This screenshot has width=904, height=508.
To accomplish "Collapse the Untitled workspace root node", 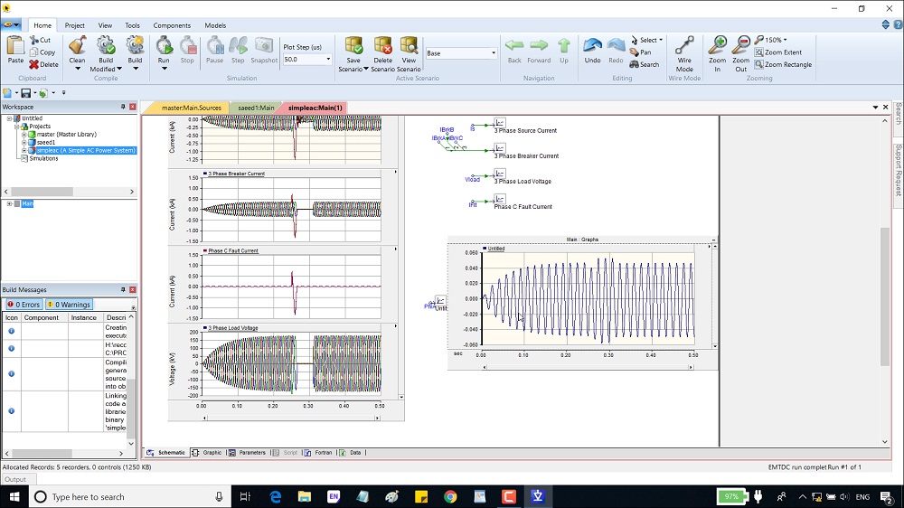I will click(x=9, y=118).
